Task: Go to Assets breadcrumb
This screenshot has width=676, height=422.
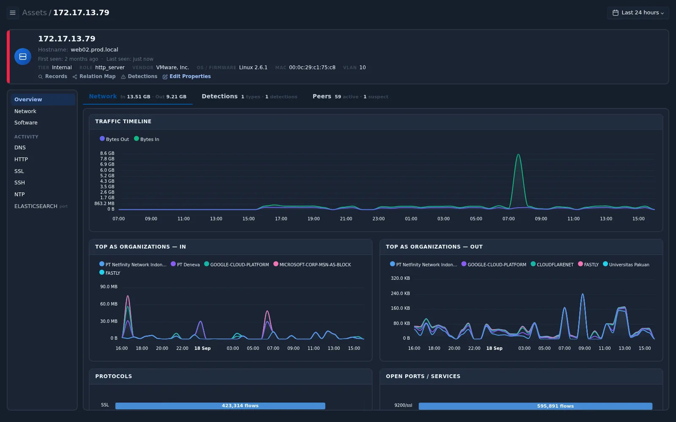Action: [34, 13]
